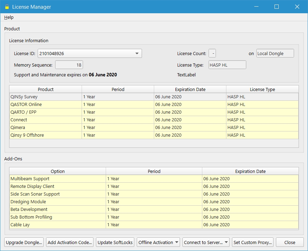Open the Offline Activation dropdown
The width and height of the screenshot is (308, 251).
158,242
